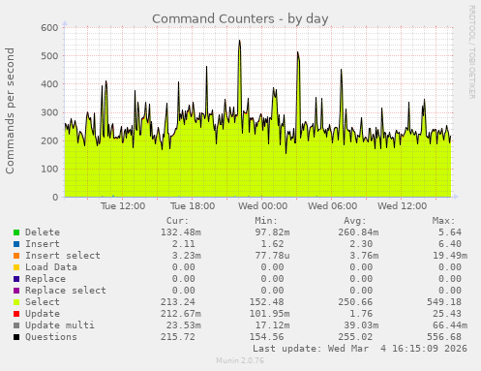The height and width of the screenshot is (371, 481).
Task: Click the Questions max value 556.68
Action: (x=444, y=337)
